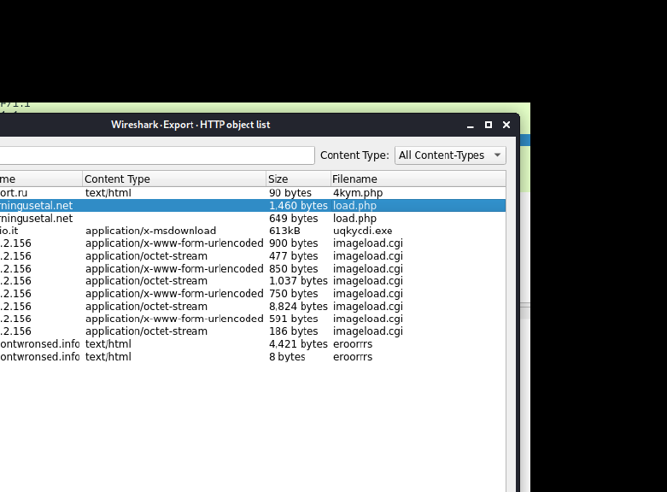Viewport: 667px width, 492px height.
Task: Minimize the HTTP object list dialog
Action: 470,125
